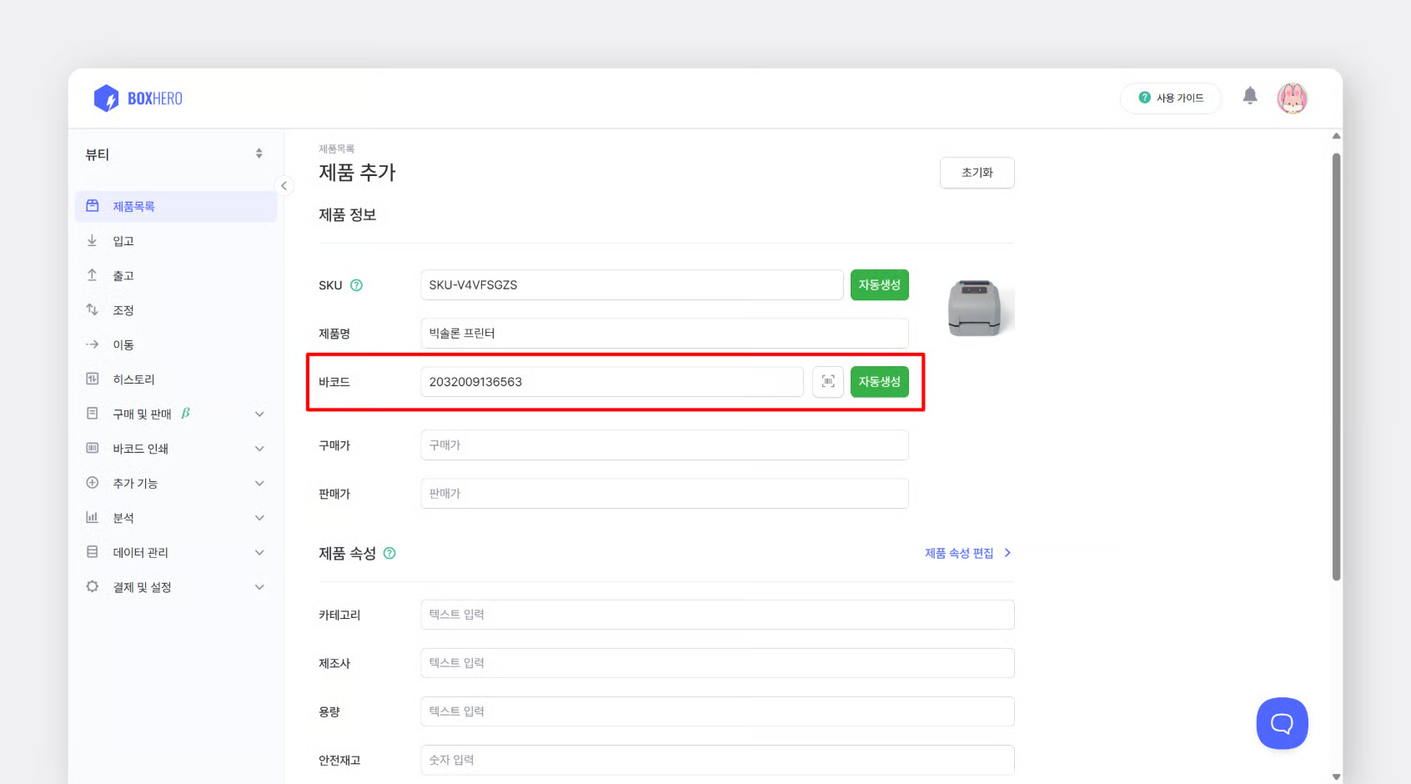Click the notification bell icon
The height and width of the screenshot is (784, 1411).
1250,96
